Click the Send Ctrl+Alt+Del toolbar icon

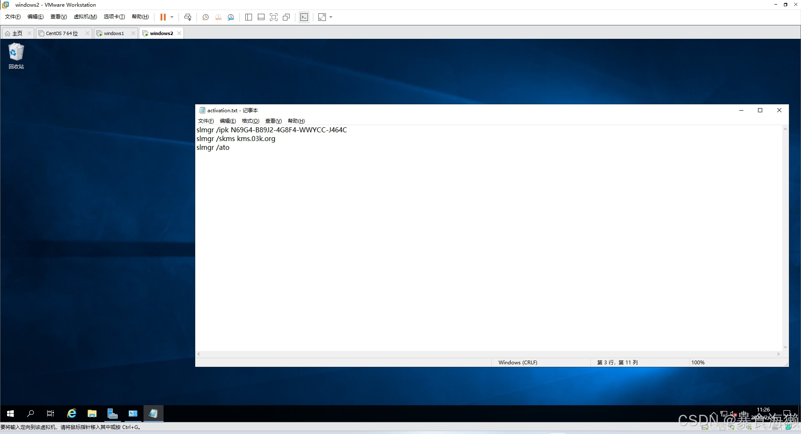188,17
